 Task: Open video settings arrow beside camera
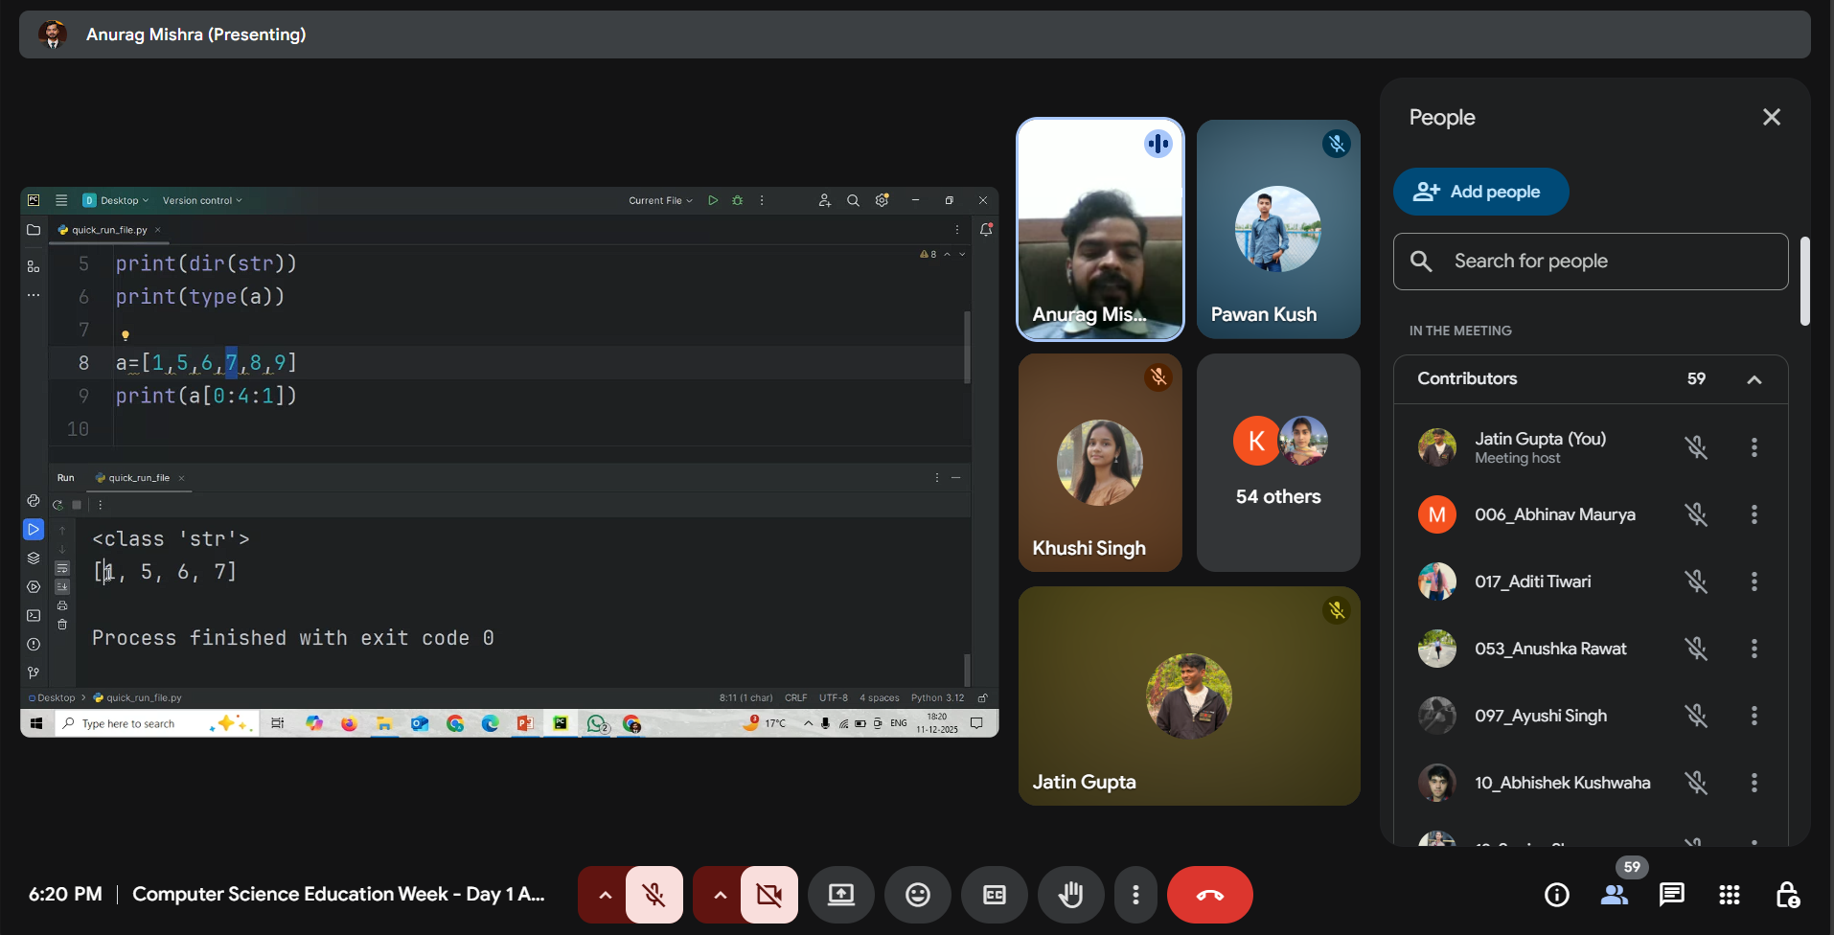pyautogui.click(x=720, y=895)
